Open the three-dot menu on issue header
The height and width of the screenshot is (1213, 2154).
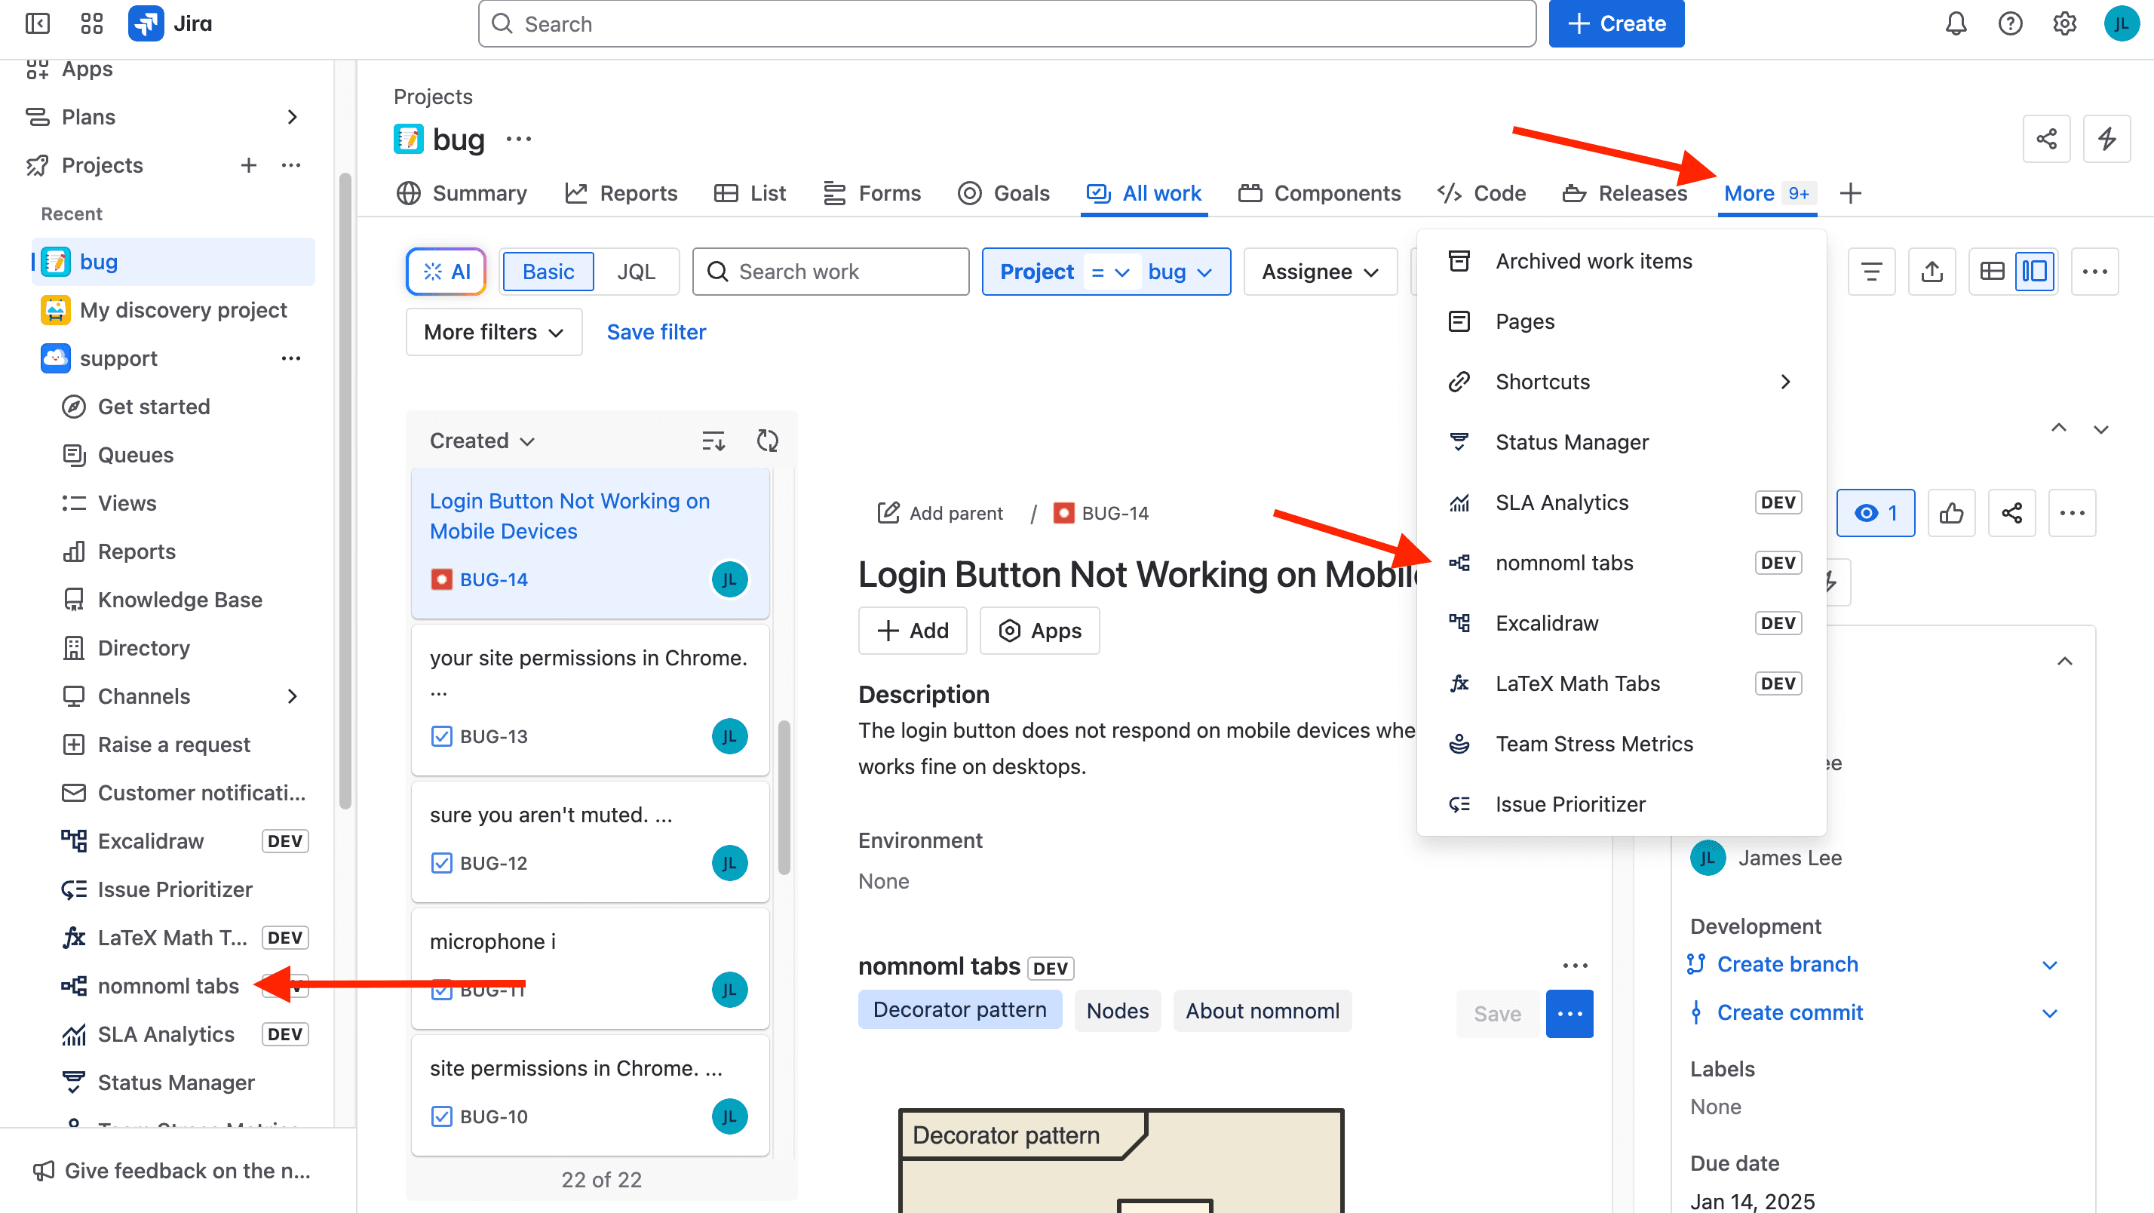tap(2071, 513)
